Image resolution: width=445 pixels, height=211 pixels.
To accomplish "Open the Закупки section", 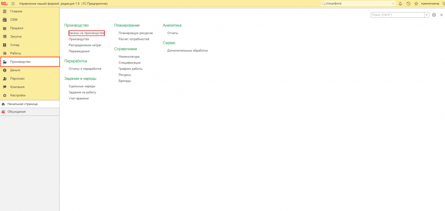I will point(16,36).
